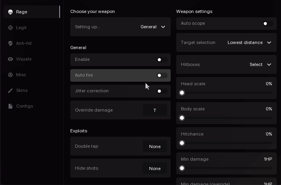Click the Configs file icon
Image resolution: width=281 pixels, height=185 pixels.
point(11,106)
